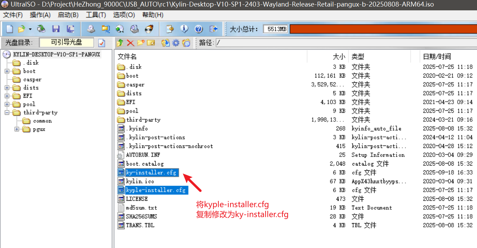Click the 路径 path input field

coord(346,43)
